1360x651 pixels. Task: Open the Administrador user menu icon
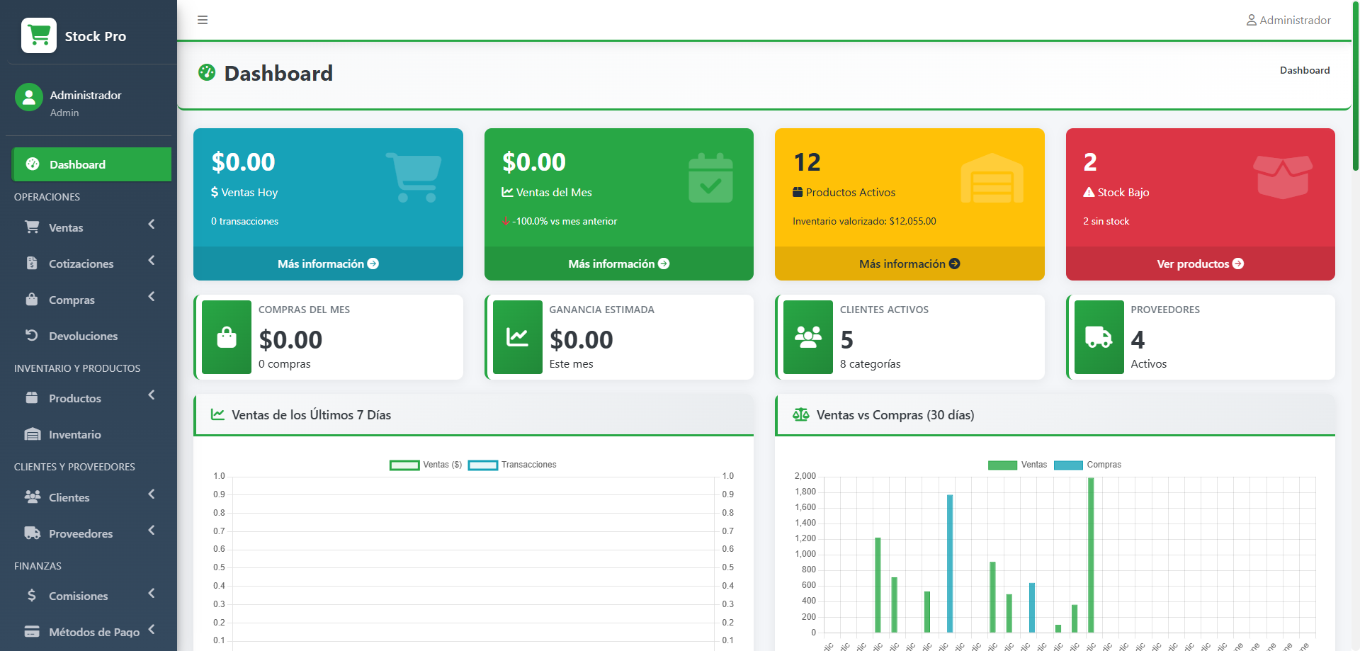click(x=1251, y=20)
